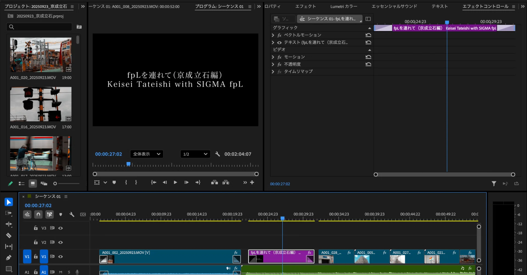Open the シーケンス 01 timeline panel menu
This screenshot has width=527, height=275.
[66, 196]
